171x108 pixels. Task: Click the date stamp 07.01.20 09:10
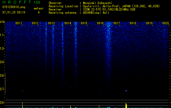(x=14, y=12)
